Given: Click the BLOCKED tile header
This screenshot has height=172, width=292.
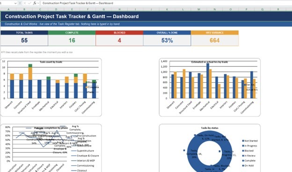Looking at the screenshot, I should 119,33.
